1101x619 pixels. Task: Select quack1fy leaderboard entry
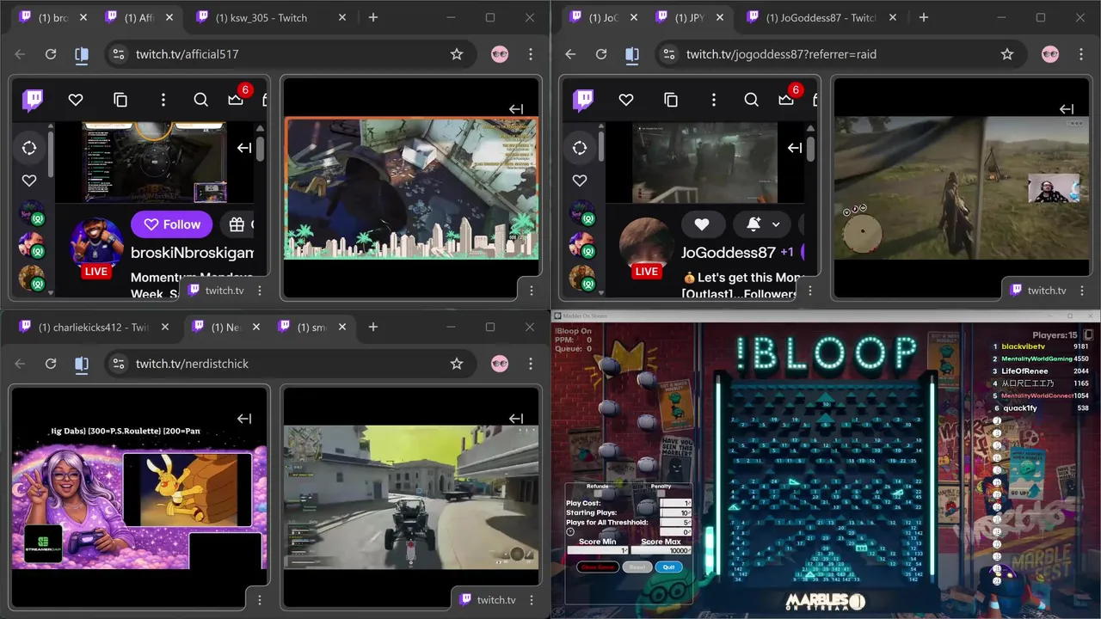point(1041,408)
